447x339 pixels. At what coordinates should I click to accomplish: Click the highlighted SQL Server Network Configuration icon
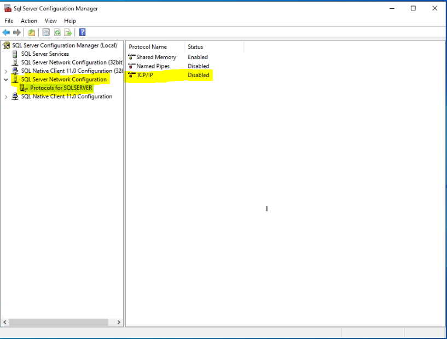[15, 79]
